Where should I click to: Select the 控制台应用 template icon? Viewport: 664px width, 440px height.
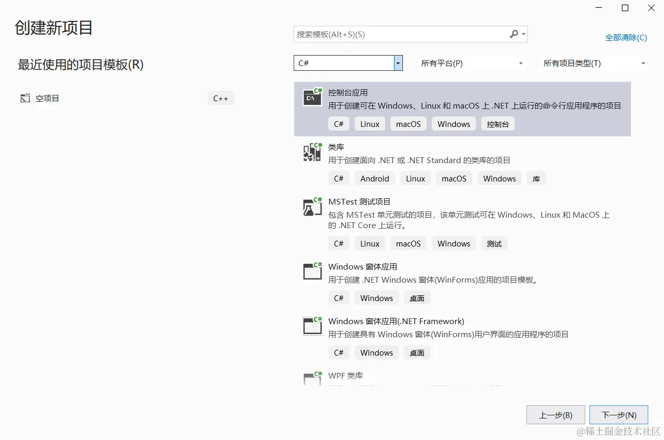(x=312, y=98)
